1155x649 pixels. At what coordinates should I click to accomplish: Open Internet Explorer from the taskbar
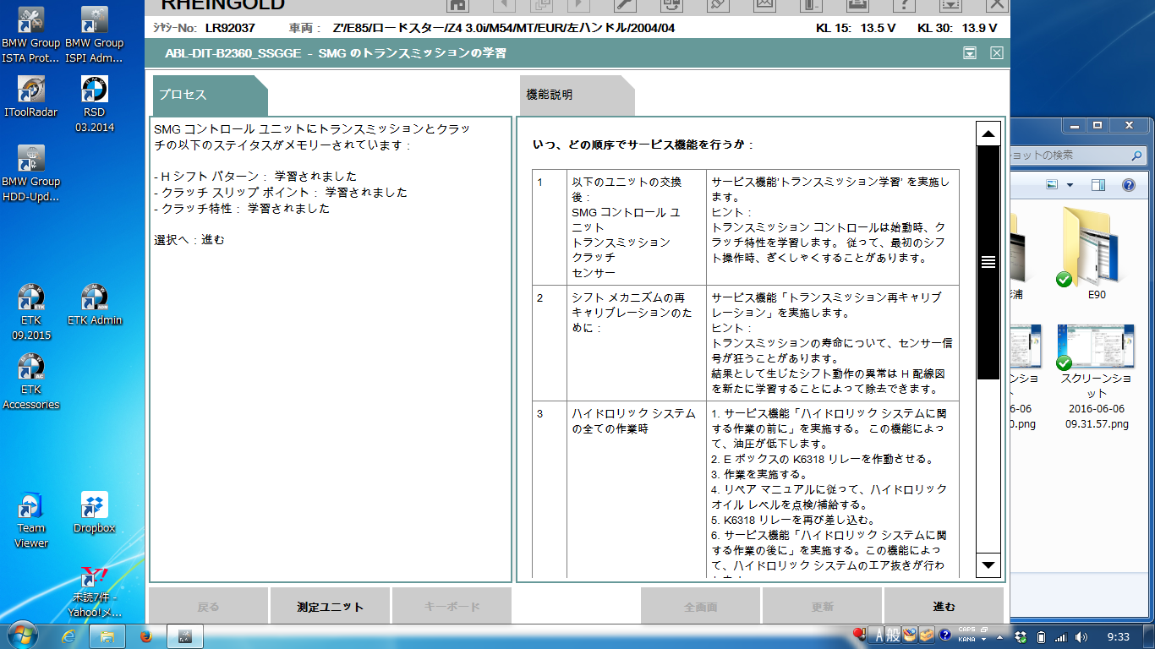coord(69,635)
